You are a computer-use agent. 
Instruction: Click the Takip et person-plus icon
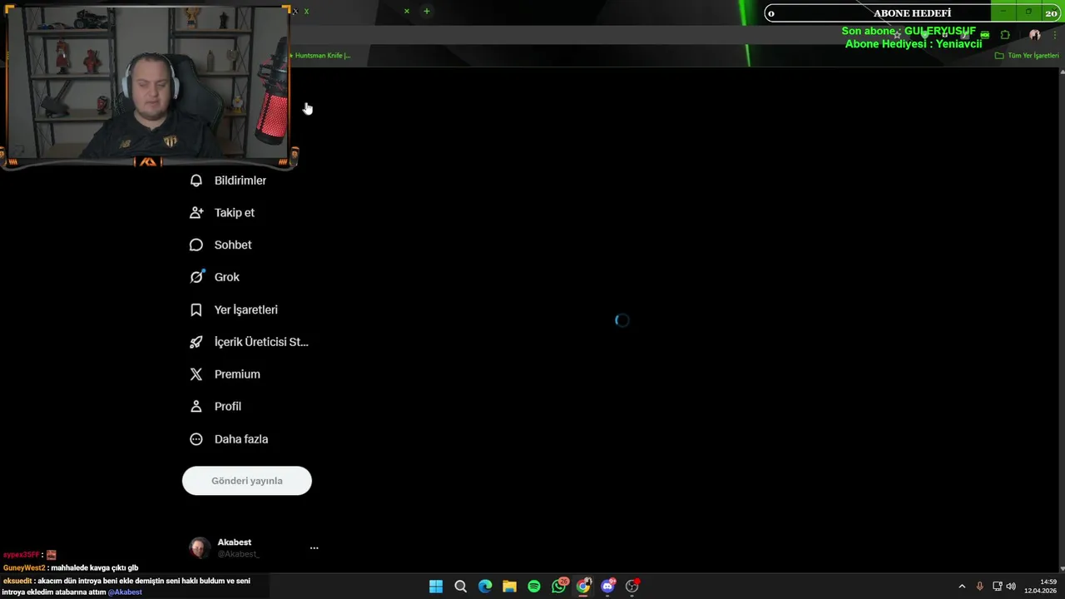[196, 213]
